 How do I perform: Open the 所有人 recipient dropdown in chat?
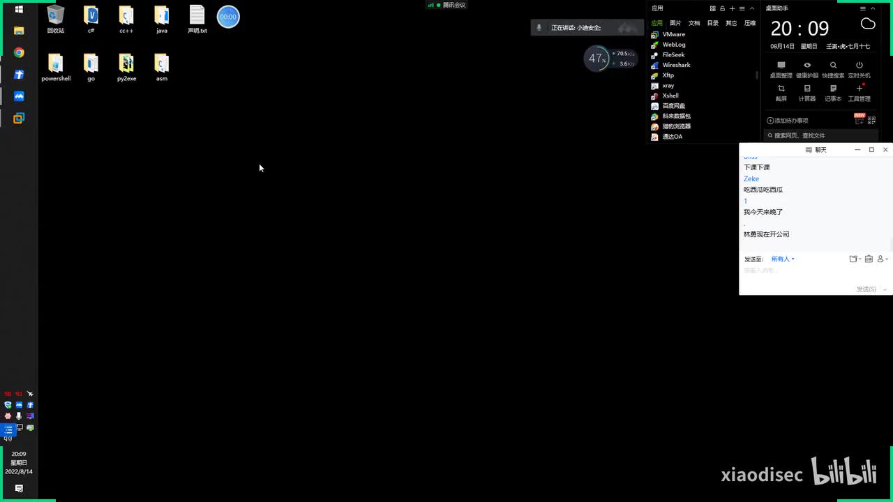[x=783, y=259]
